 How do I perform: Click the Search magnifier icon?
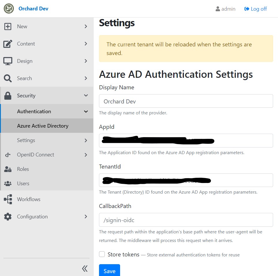(x=8, y=78)
